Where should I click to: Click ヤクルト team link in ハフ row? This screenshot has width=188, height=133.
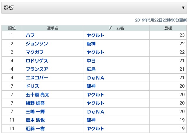click(x=95, y=35)
